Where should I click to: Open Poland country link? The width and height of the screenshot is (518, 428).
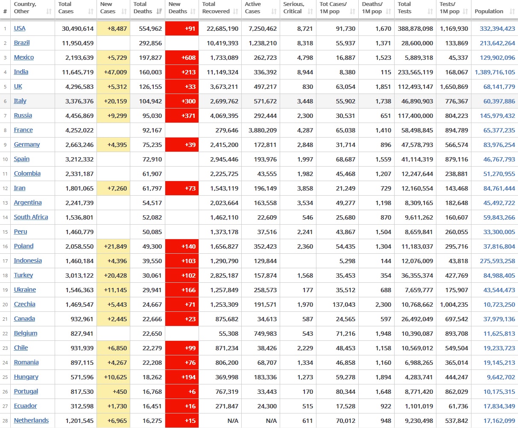(23, 246)
